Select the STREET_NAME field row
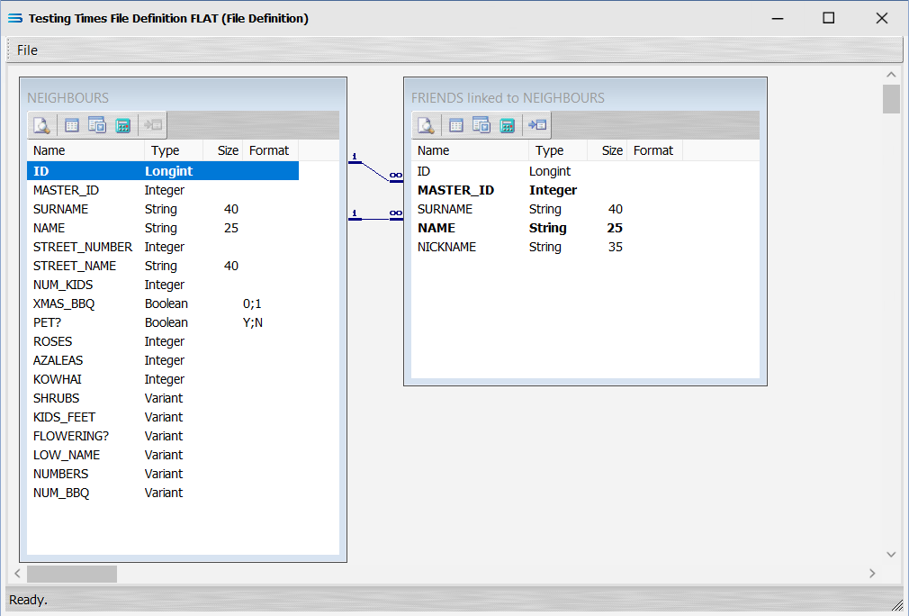909x616 pixels. pos(163,266)
